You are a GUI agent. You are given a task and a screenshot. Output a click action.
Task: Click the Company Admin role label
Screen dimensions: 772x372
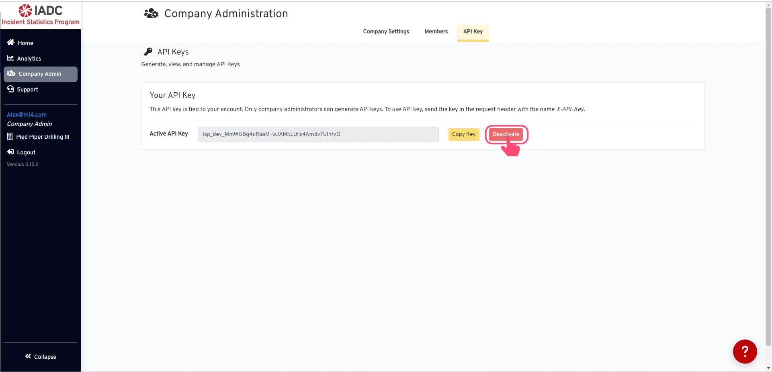pos(29,124)
